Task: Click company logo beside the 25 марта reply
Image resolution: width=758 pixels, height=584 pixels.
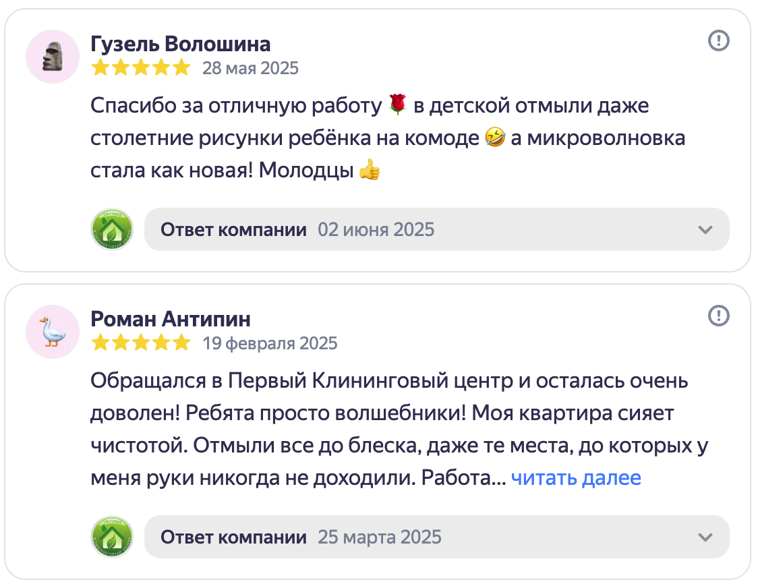Action: point(112,537)
